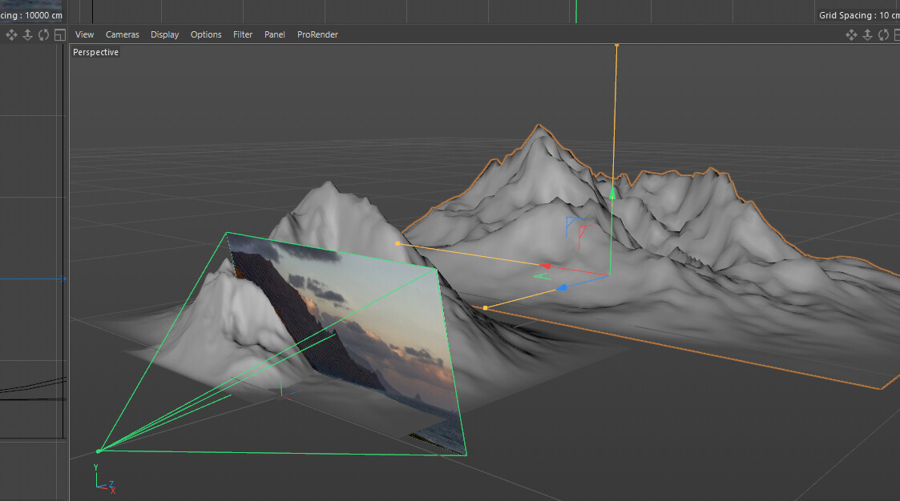
Task: Click the green Y-axis arrow handle
Action: coord(612,193)
